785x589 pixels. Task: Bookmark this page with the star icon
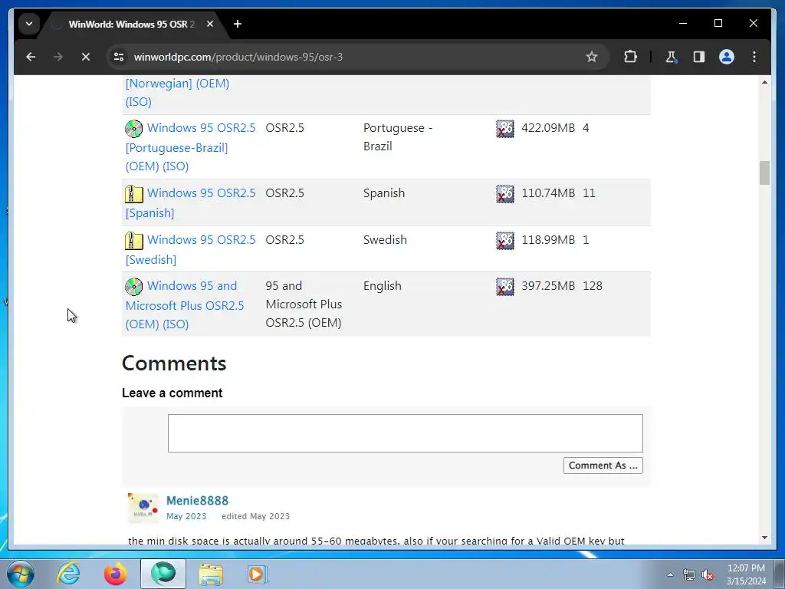(x=592, y=57)
